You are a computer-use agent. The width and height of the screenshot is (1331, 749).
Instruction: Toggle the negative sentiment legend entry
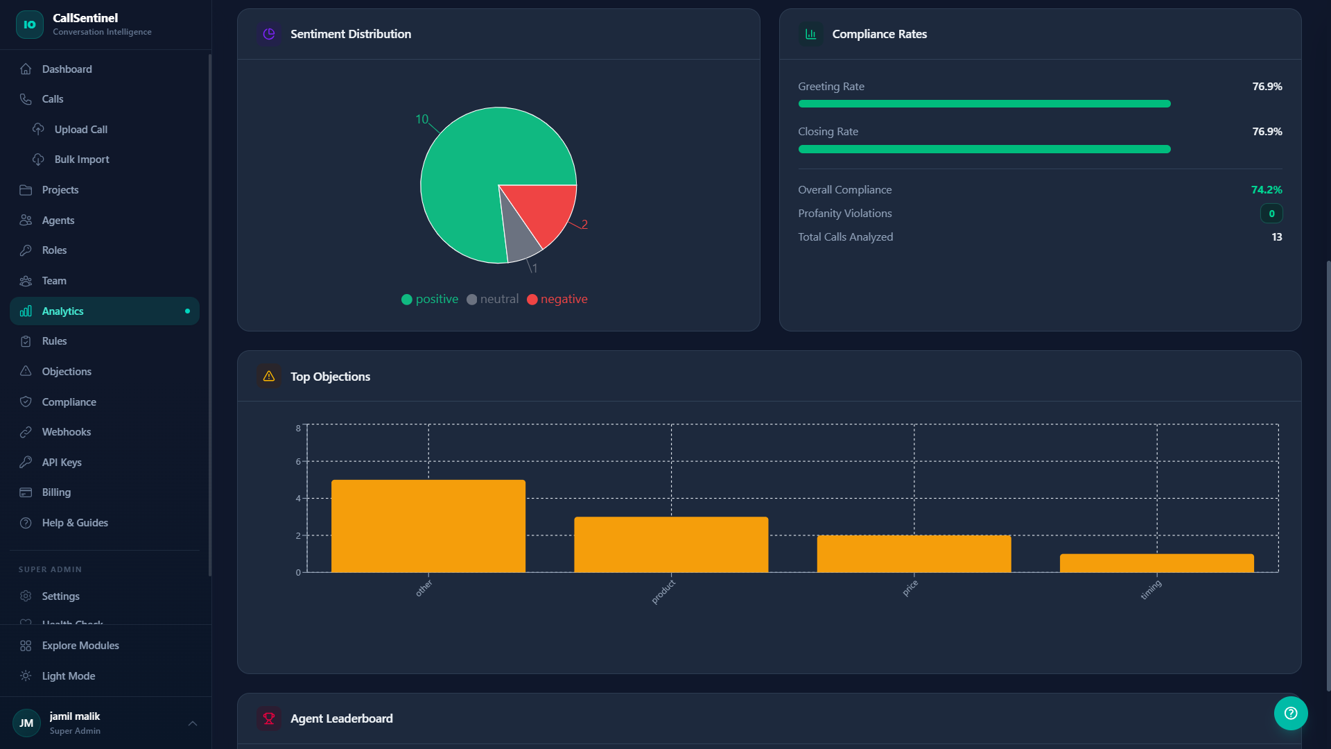pyautogui.click(x=557, y=299)
